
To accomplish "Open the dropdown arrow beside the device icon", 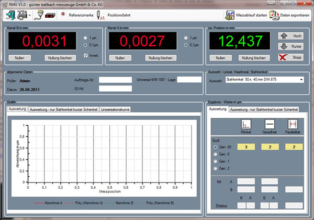I will (x=30, y=16).
